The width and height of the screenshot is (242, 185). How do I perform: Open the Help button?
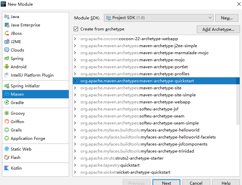tap(226, 182)
